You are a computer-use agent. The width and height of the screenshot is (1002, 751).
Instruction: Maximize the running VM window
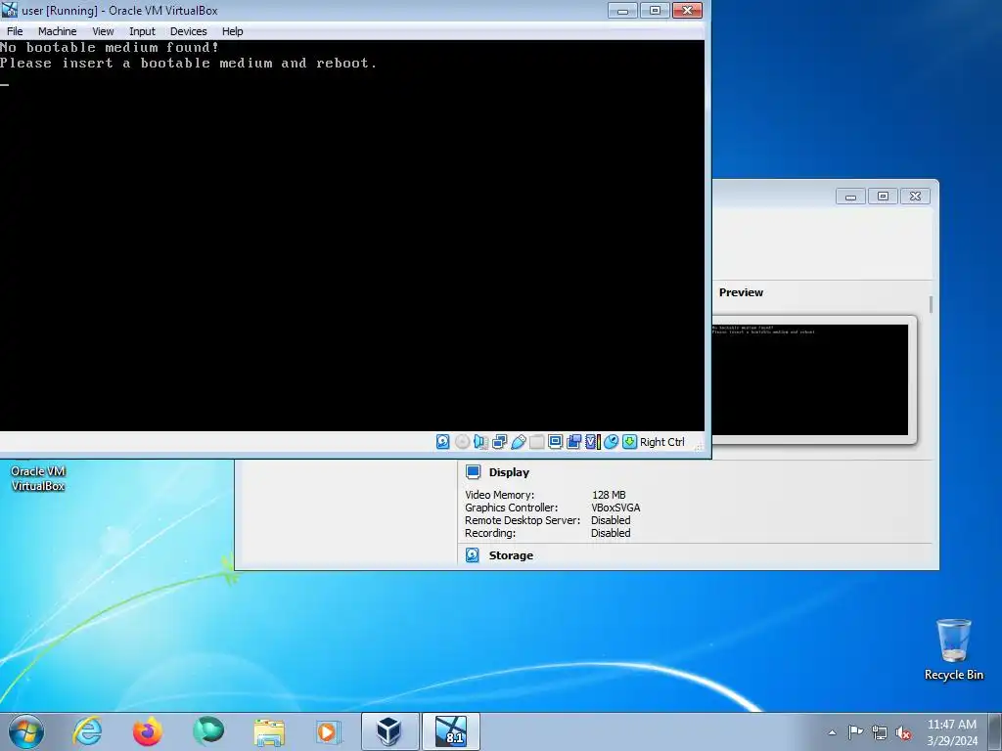pyautogui.click(x=655, y=10)
